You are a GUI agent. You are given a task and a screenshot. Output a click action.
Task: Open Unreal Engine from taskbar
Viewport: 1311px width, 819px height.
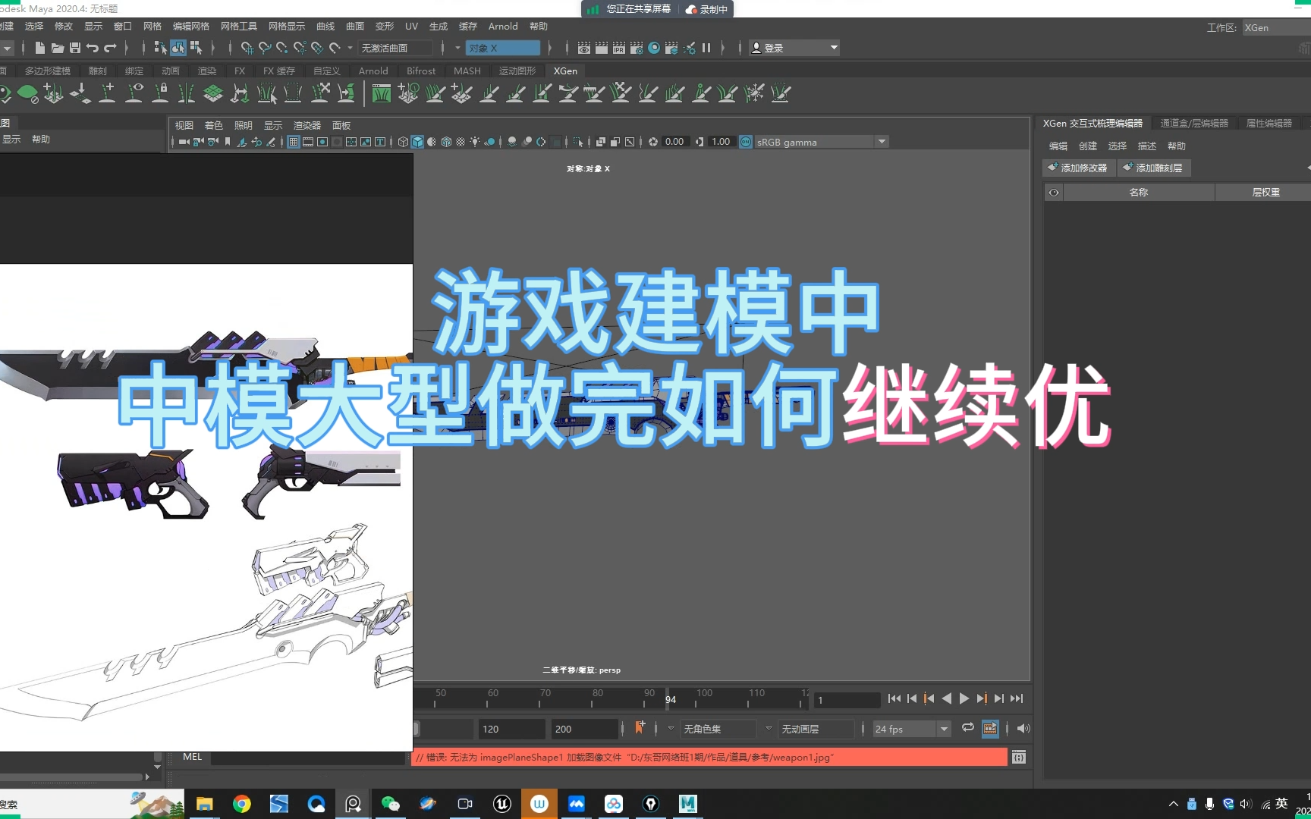pyautogui.click(x=502, y=804)
